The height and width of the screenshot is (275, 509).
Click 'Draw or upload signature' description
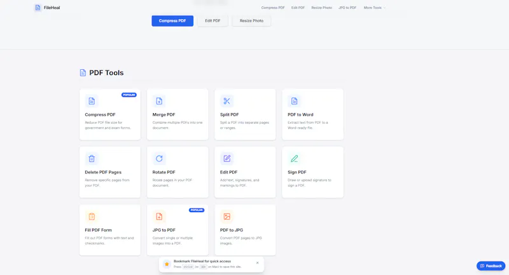(x=309, y=183)
